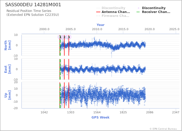
Task: Click the 2015.0 year tick label
Action: pyautogui.click(x=123, y=29)
